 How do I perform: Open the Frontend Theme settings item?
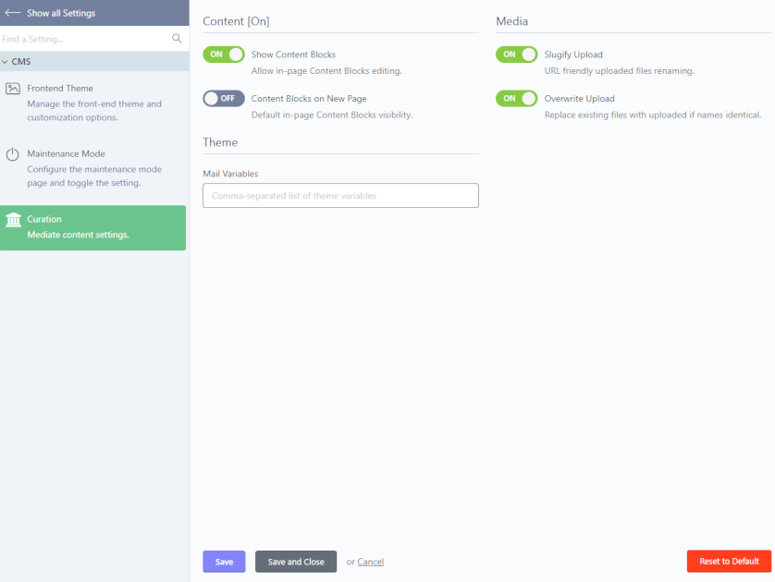click(x=92, y=103)
